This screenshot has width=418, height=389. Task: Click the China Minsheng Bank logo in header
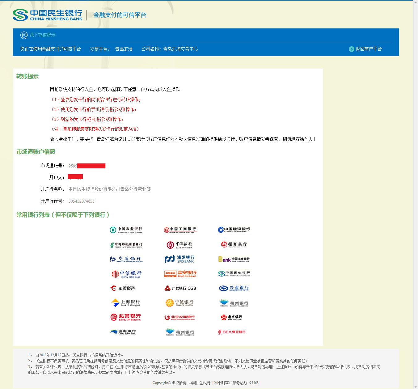[48, 15]
